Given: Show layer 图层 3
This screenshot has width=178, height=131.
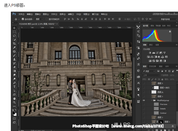Looking at the screenshot, I should pos(144,96).
